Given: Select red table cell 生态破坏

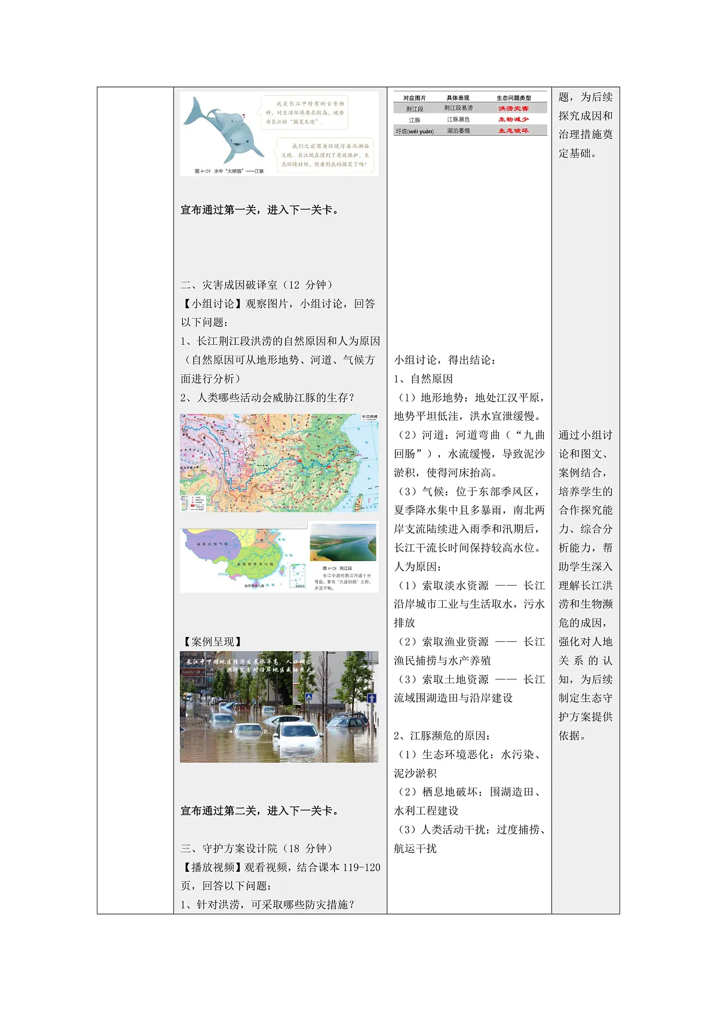Looking at the screenshot, I should point(514,130).
